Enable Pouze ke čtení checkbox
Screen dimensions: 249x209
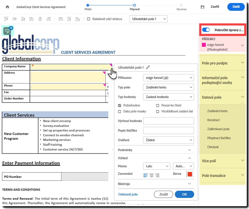click(157, 105)
